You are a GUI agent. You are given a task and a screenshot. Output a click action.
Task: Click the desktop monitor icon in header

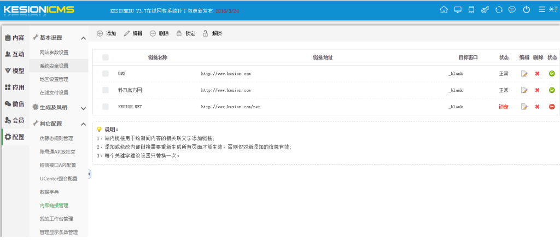point(458,9)
